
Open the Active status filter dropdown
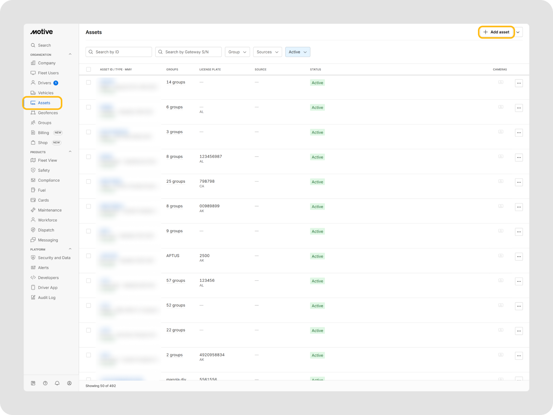[298, 52]
